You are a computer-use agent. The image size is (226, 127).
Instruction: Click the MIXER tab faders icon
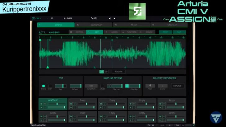click(x=116, y=25)
